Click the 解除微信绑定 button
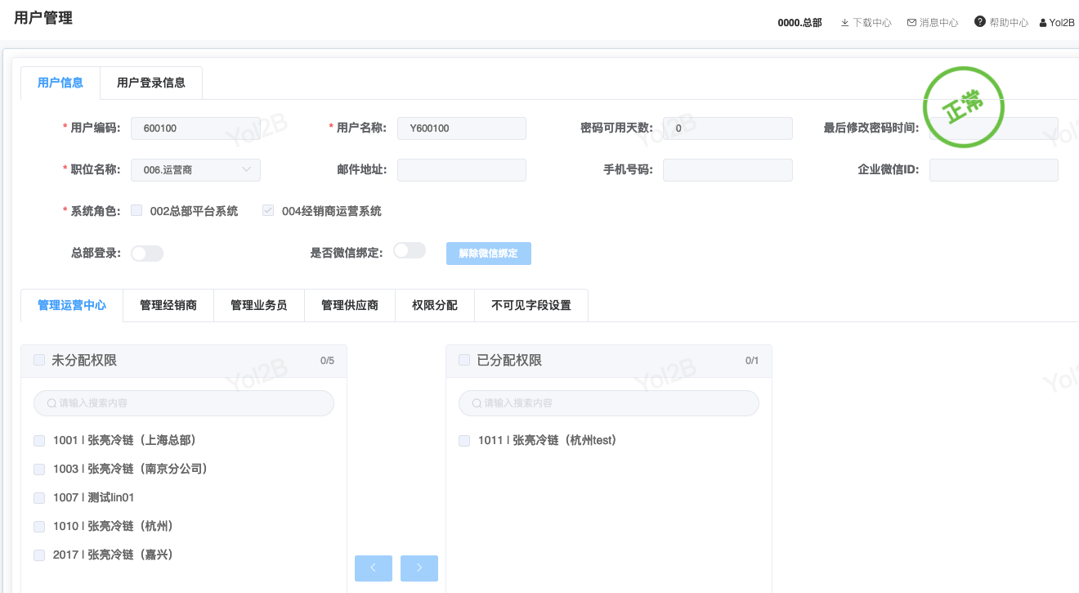Screen dimensions: 1079x593 [488, 254]
